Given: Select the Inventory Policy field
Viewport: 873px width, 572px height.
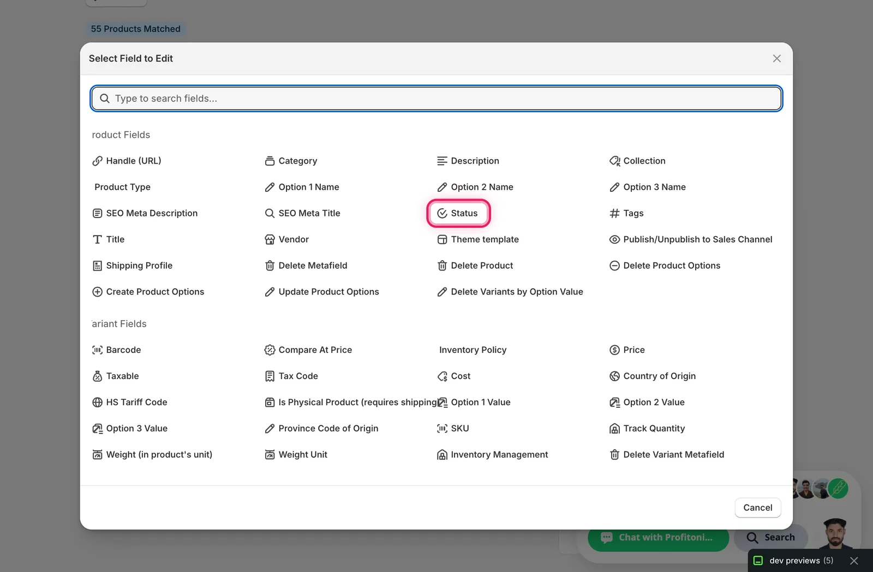Looking at the screenshot, I should 473,350.
